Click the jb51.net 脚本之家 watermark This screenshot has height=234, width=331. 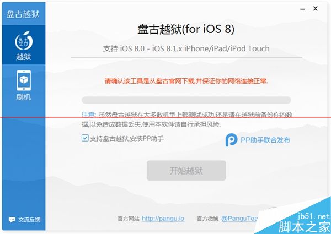pos(304,222)
